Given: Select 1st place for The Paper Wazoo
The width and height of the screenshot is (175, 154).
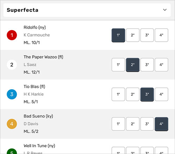Looking at the screenshot, I should 118,65.
